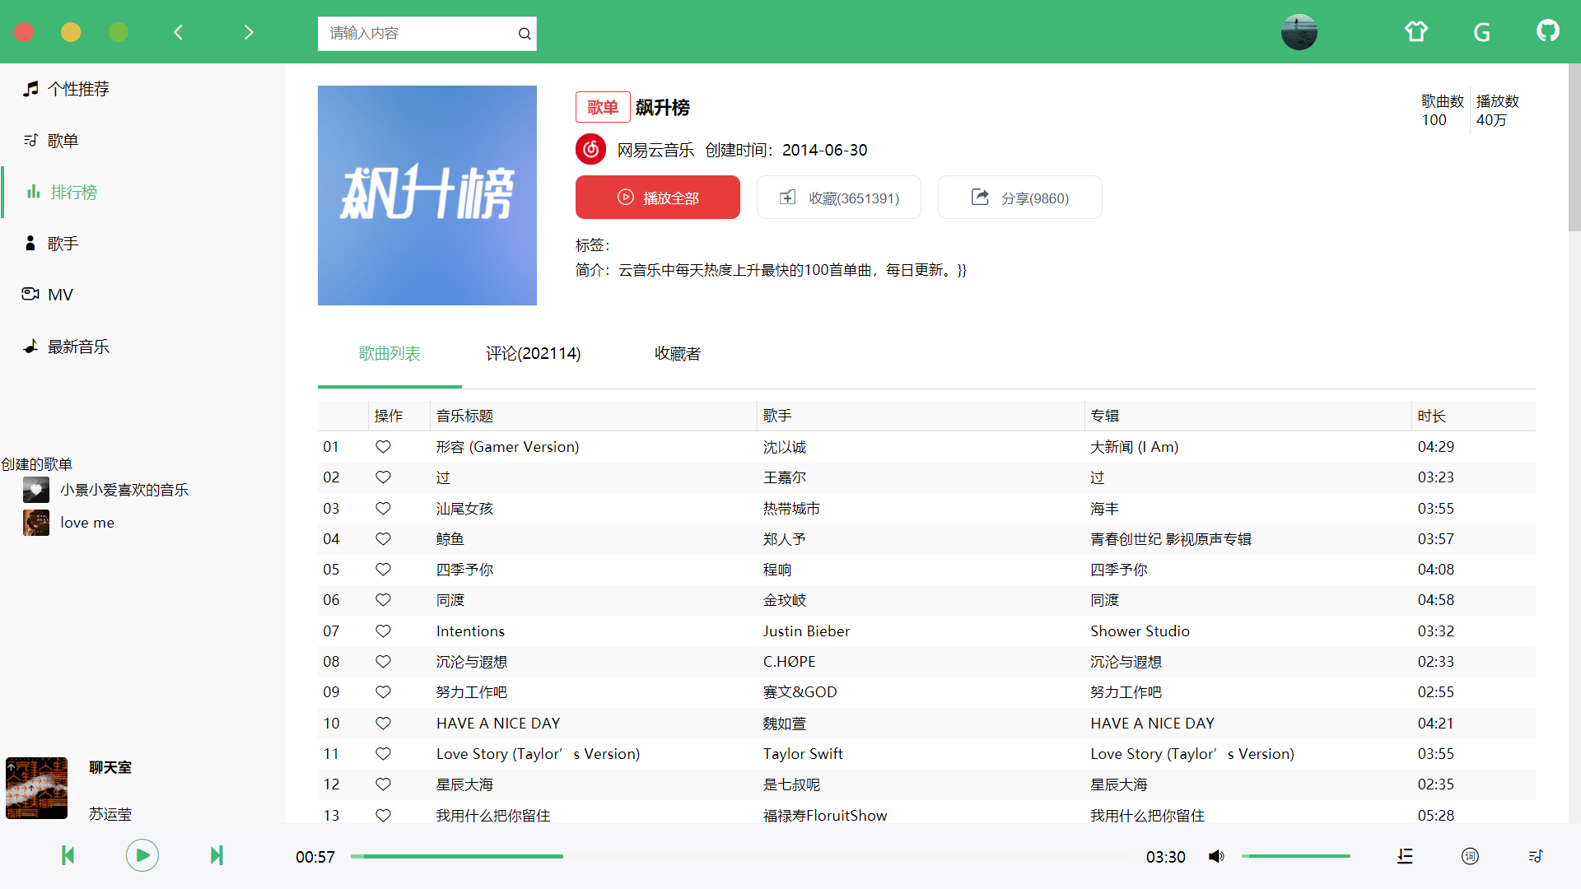This screenshot has height=889, width=1581.
Task: Click now-playing title 聊天室
Action: click(x=110, y=767)
